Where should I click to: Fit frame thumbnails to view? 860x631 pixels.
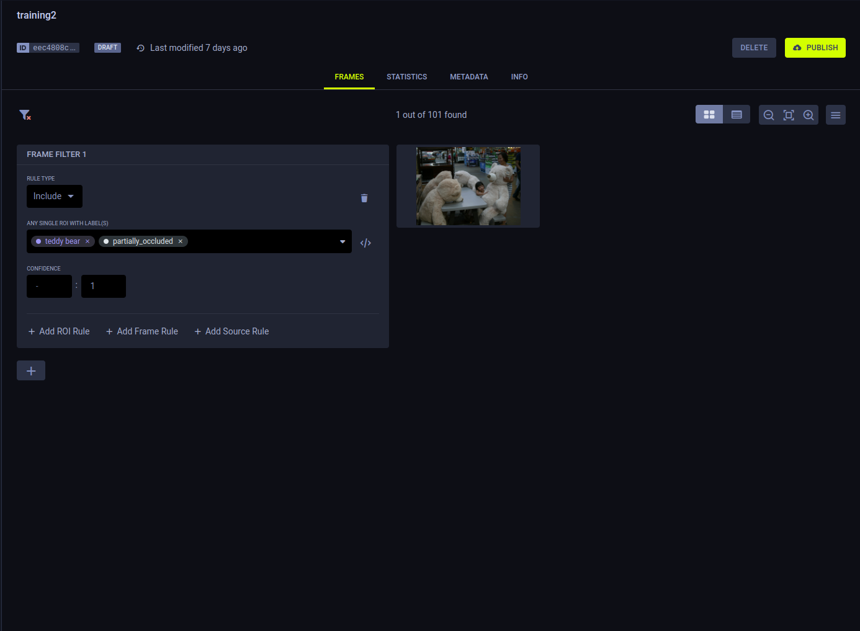789,115
